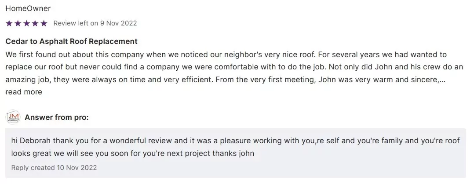Click the 'Review left on 9 Nov 2022' date

tap(95, 23)
